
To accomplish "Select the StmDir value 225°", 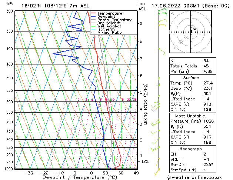I will (x=208, y=165).
